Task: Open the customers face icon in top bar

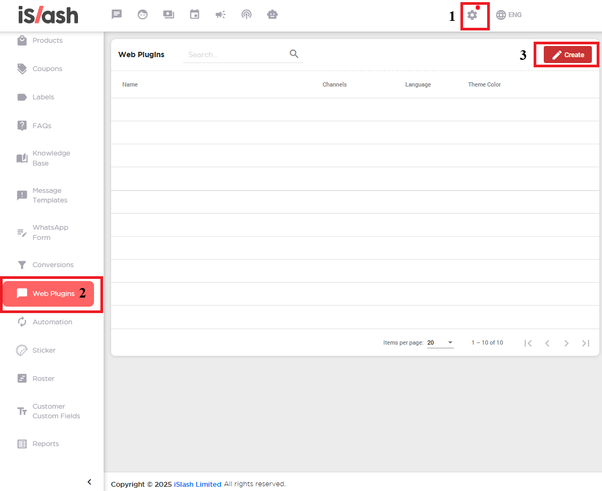Action: [143, 14]
